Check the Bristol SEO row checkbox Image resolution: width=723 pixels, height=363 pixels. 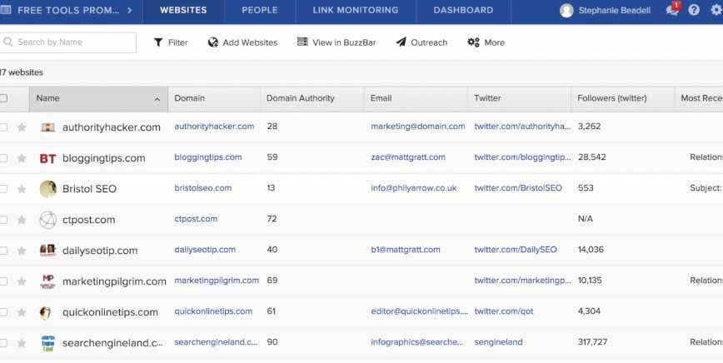tap(3, 189)
